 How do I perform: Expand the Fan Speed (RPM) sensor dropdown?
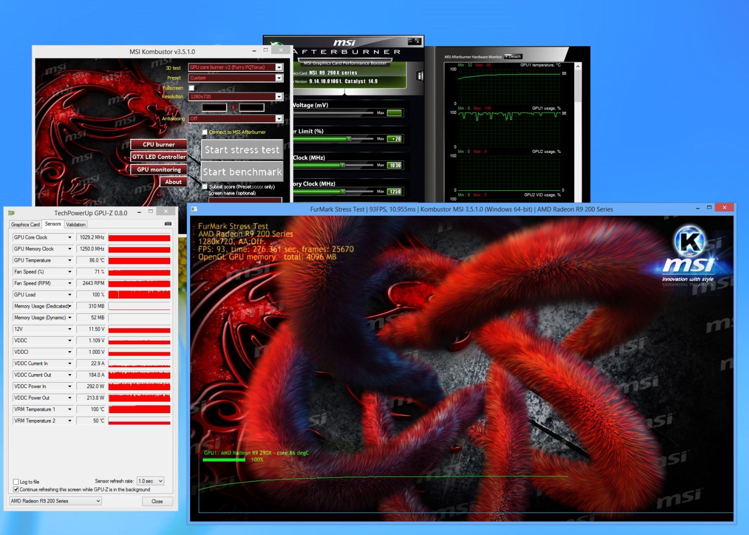(x=69, y=283)
